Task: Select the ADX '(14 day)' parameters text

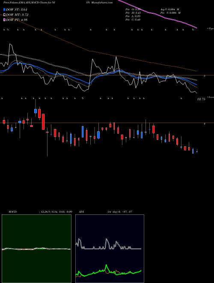Action: 113,212
